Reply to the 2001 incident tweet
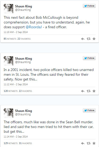This screenshot has width=99, height=147. click(83, 91)
